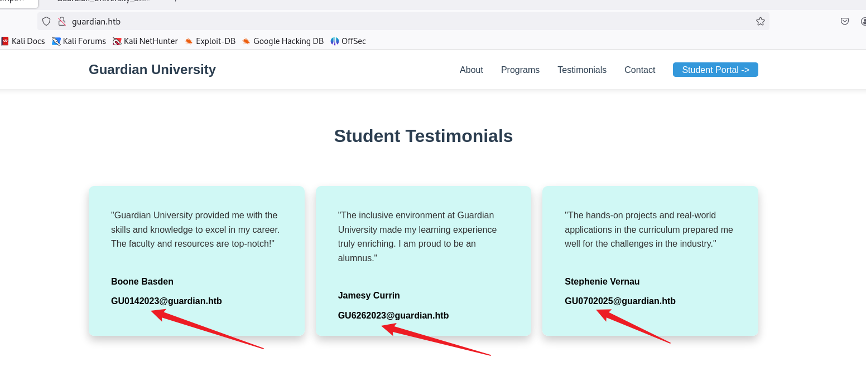Click the OffSec bookmark icon
This screenshot has height=367, width=866.
(x=335, y=41)
